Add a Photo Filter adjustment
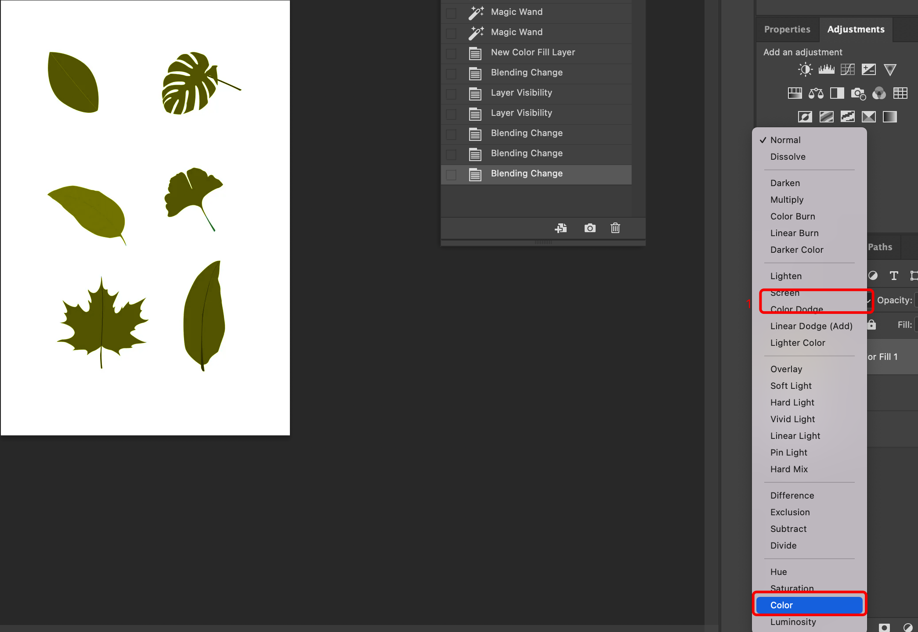The image size is (918, 632). [x=858, y=93]
